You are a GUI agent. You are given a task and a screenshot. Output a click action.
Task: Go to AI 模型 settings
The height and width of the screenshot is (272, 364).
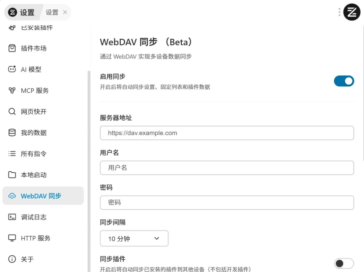[43, 69]
